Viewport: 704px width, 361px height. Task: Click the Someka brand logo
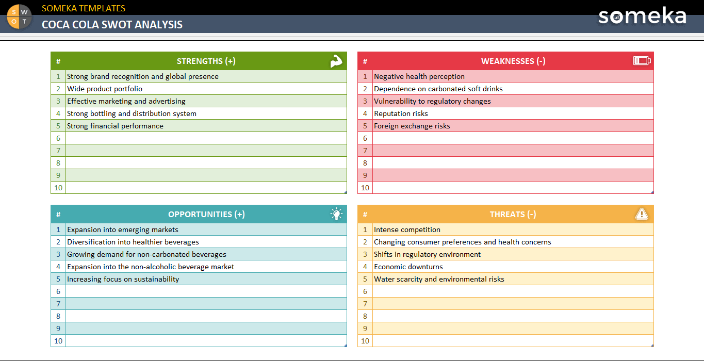click(642, 16)
